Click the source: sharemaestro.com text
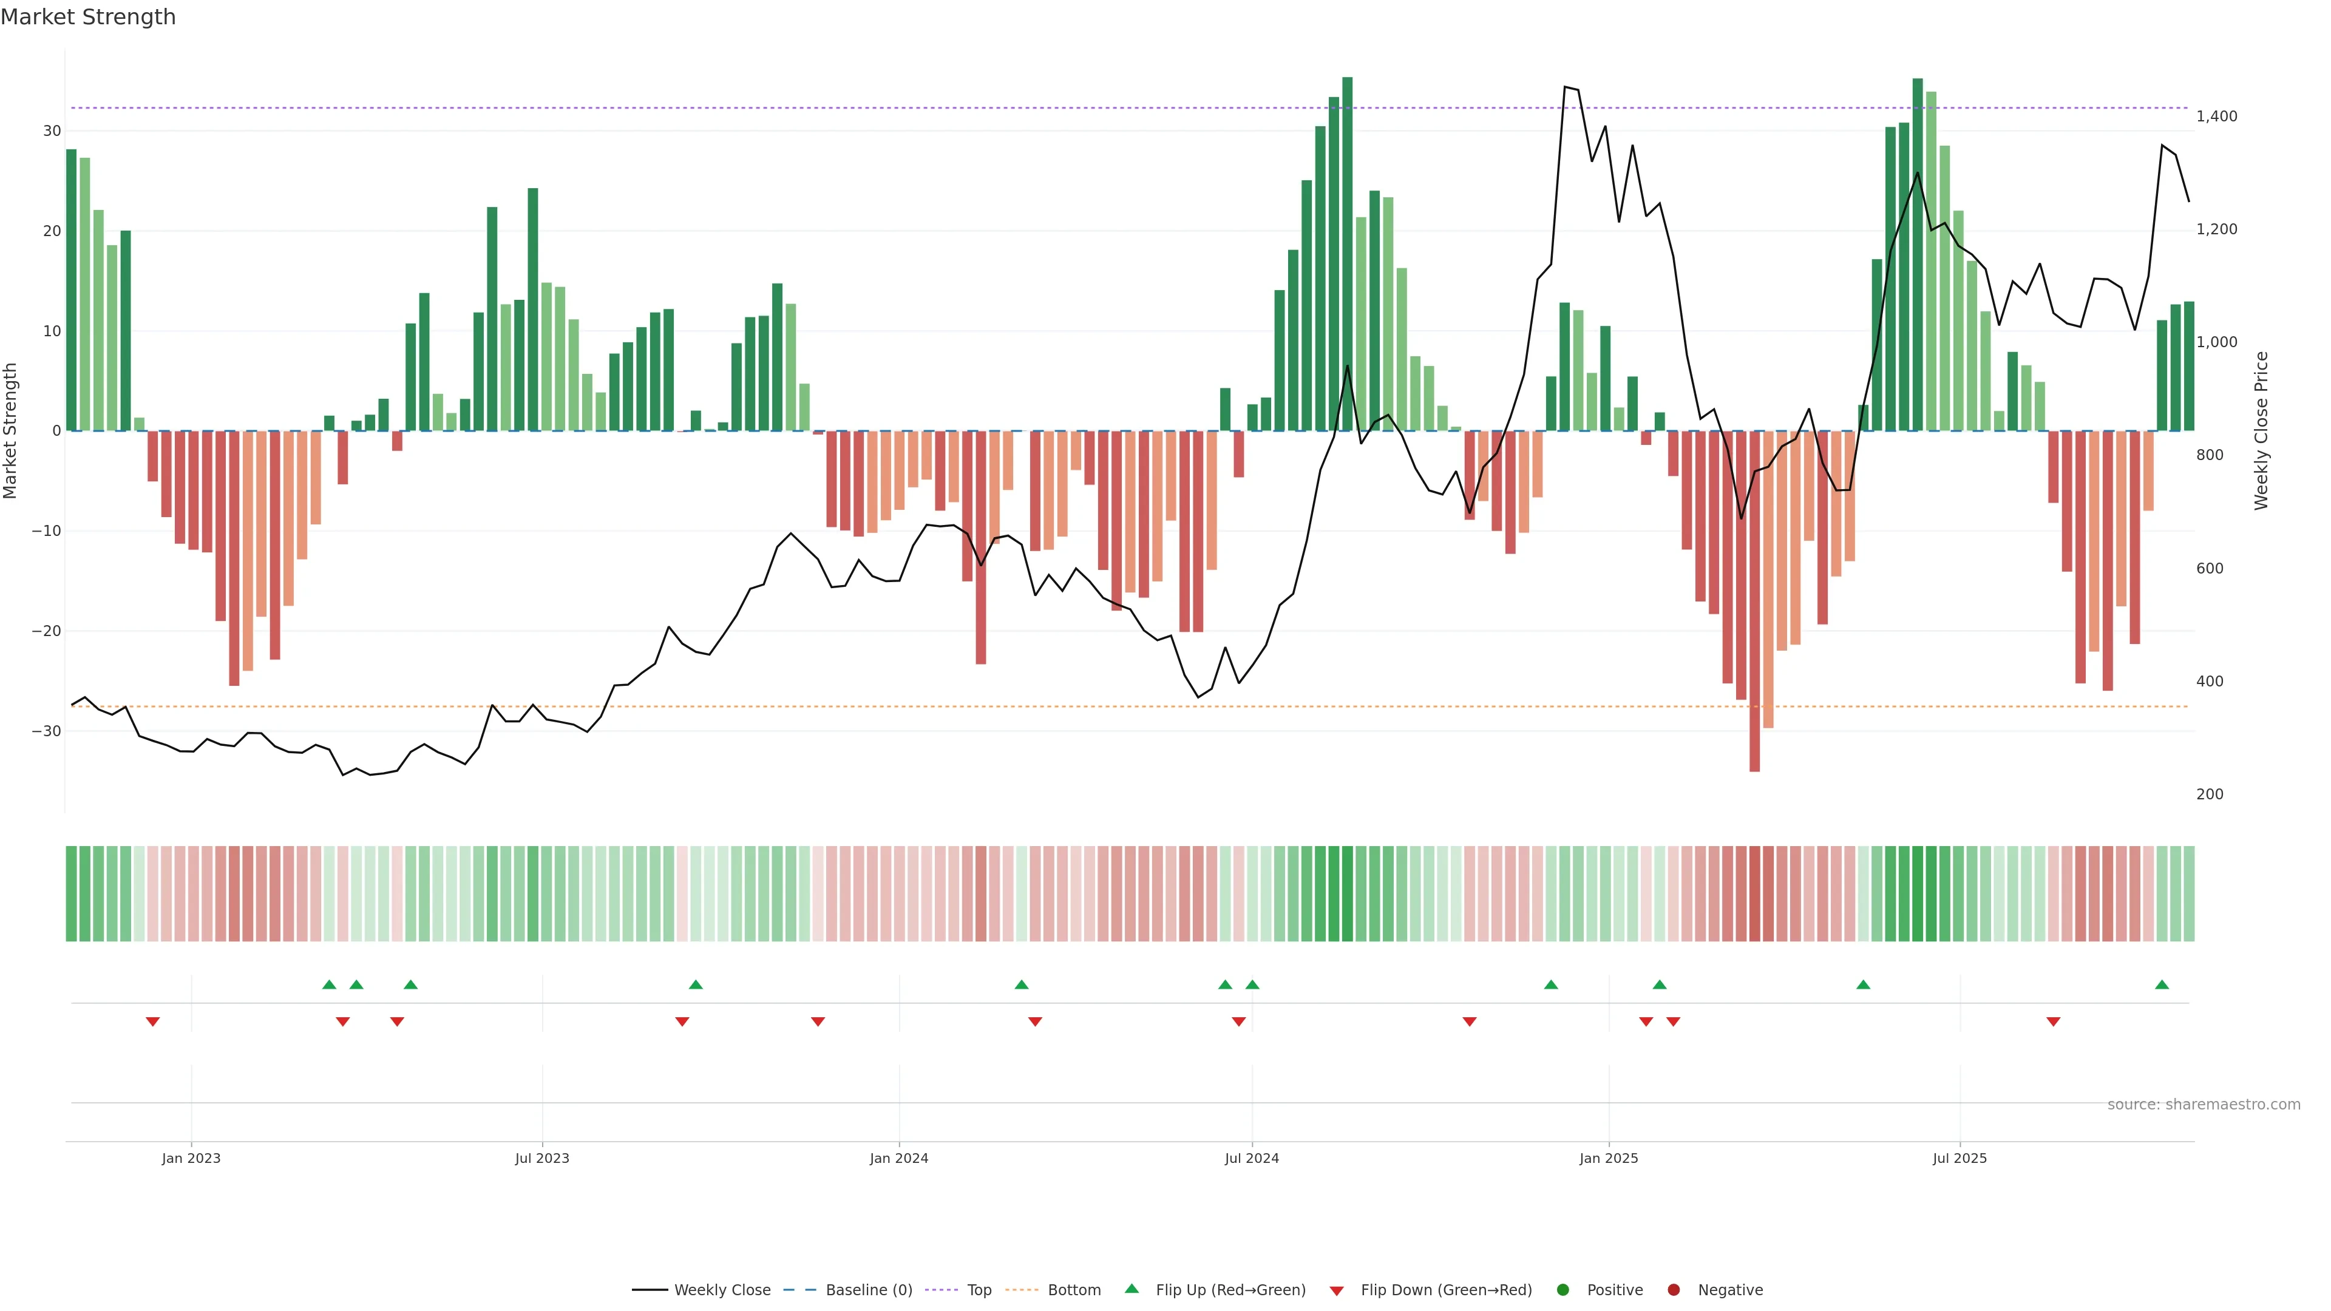2331x1311 pixels. pos(2204,1104)
